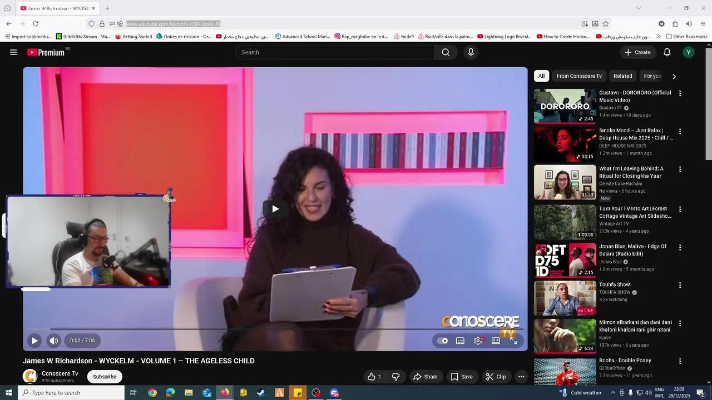Open the Conoscere Tv channel name link
This screenshot has height=400, width=712.
tap(60, 373)
